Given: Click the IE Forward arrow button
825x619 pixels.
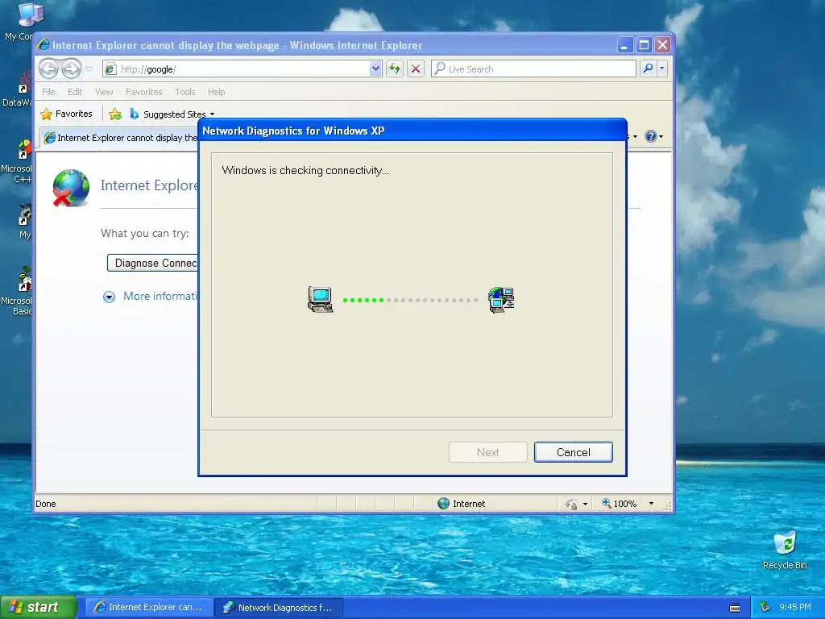Looking at the screenshot, I should tap(71, 69).
